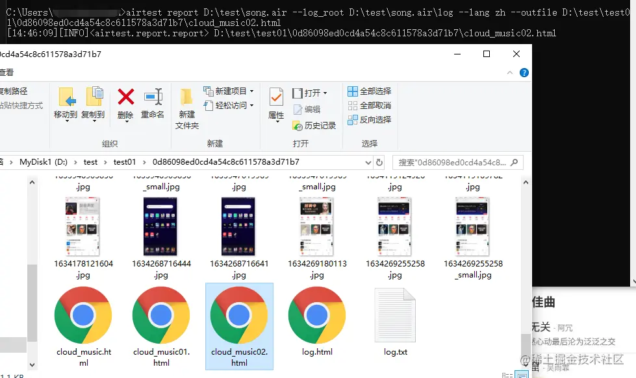This screenshot has width=636, height=378.
Task: Click the Copy path (复制路径) button
Action: (14, 91)
